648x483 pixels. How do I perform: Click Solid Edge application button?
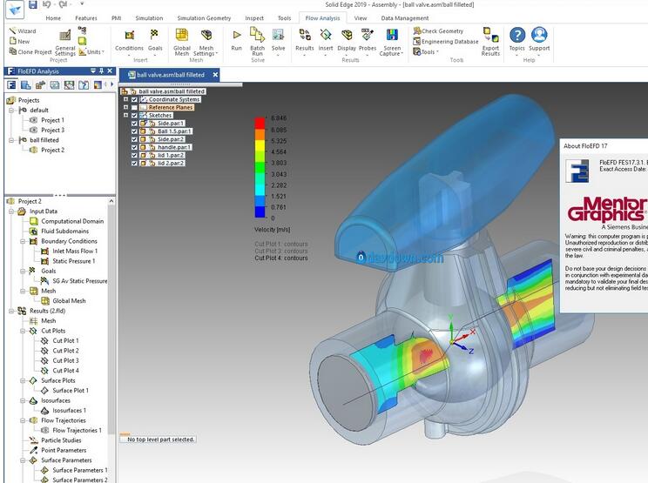pyautogui.click(x=15, y=9)
